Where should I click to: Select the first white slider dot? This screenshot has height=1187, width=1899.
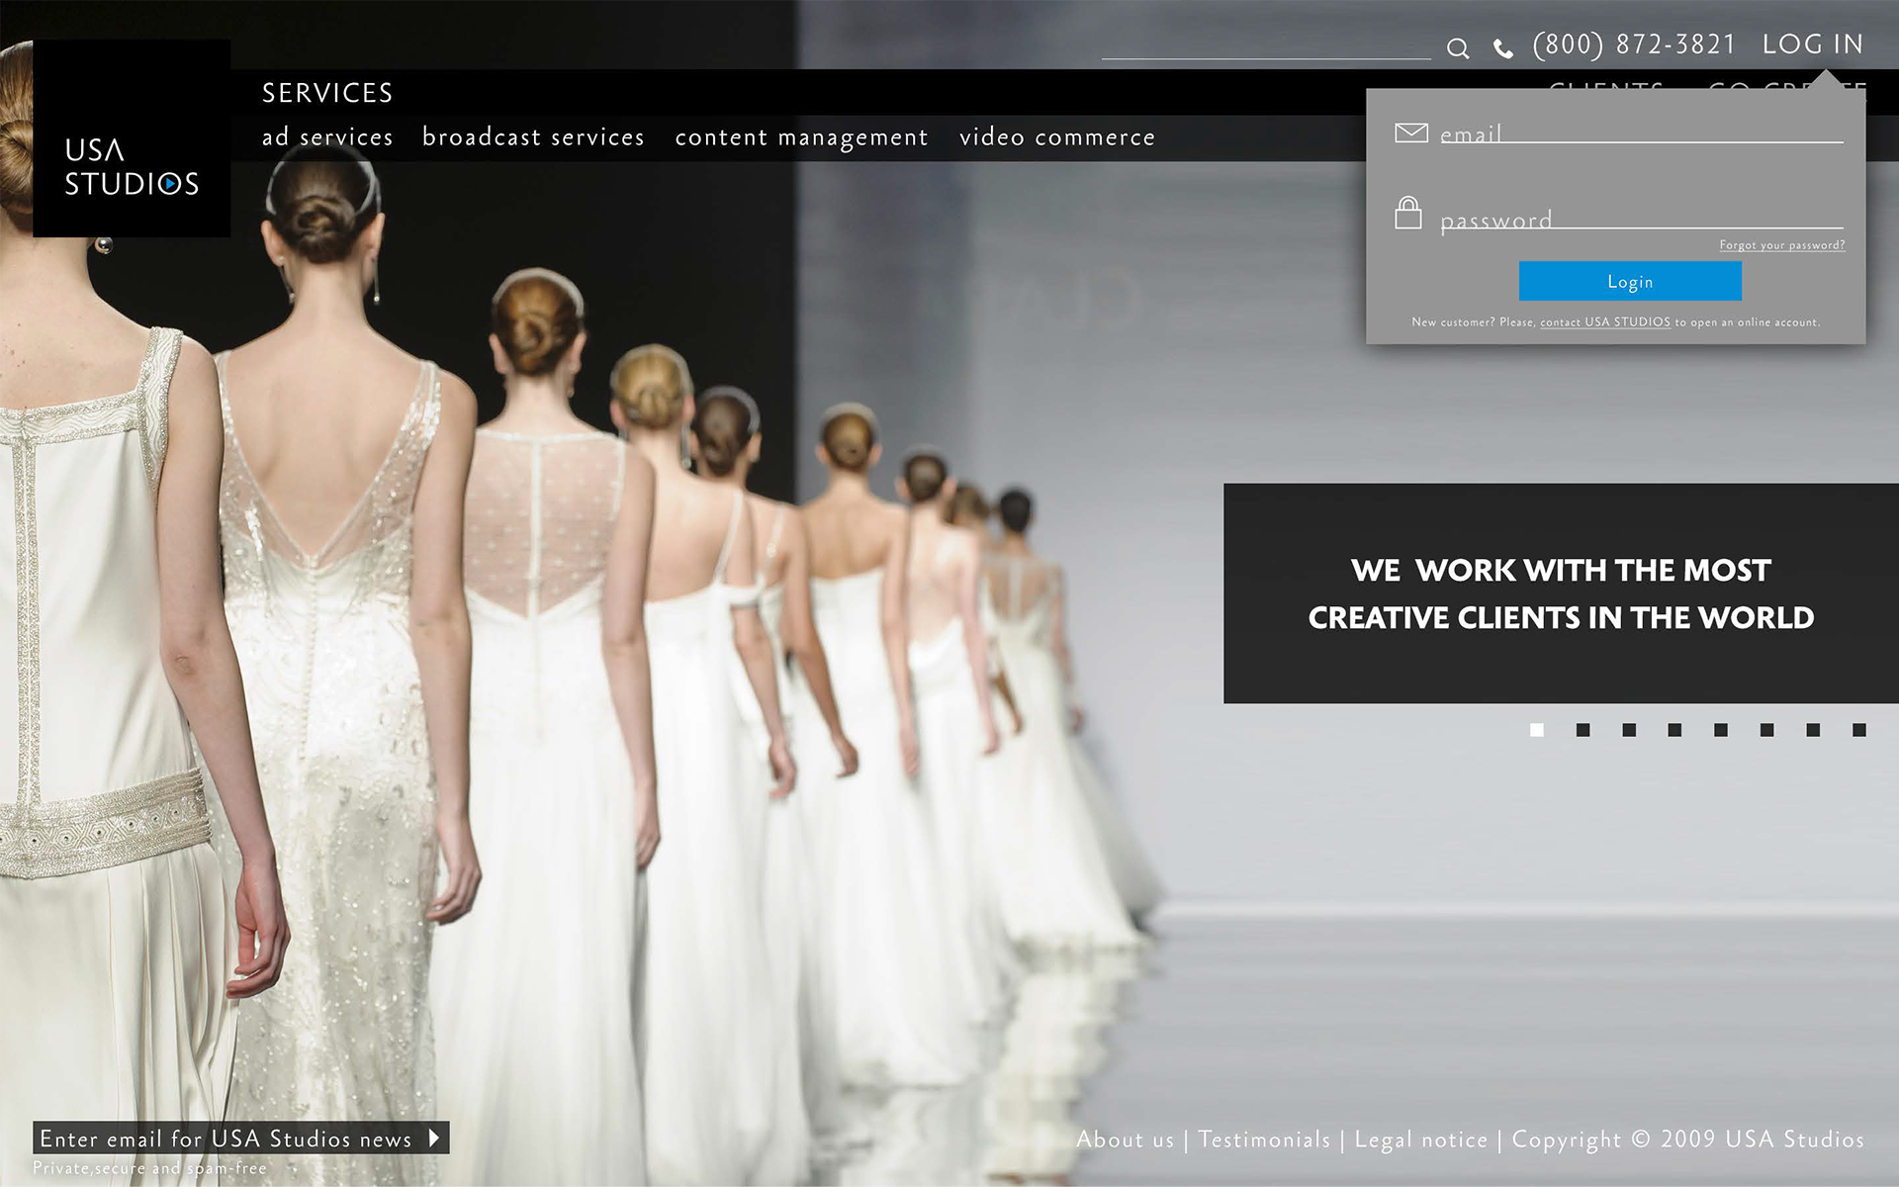coord(1536,730)
